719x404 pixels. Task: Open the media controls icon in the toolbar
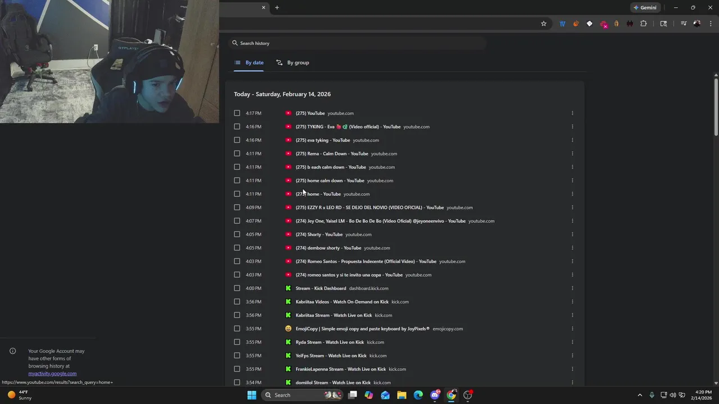684,24
